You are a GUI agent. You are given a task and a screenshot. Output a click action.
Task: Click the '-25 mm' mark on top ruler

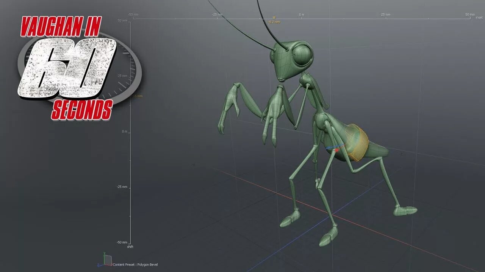[x=217, y=14]
